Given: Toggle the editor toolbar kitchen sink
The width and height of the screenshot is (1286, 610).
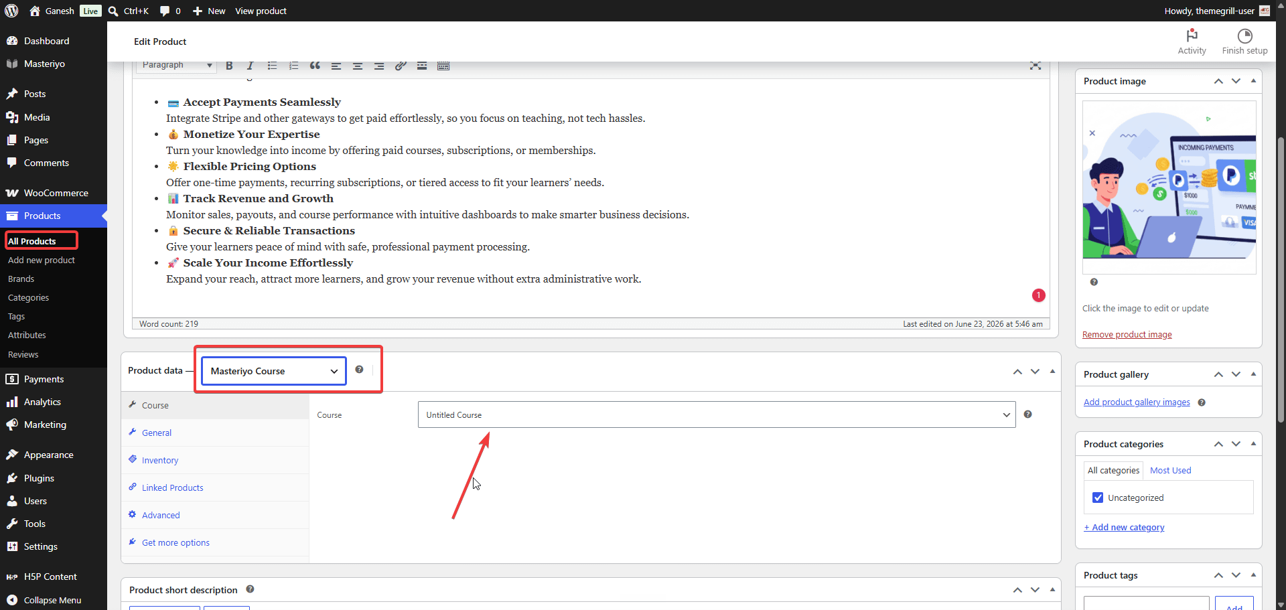Looking at the screenshot, I should point(443,66).
